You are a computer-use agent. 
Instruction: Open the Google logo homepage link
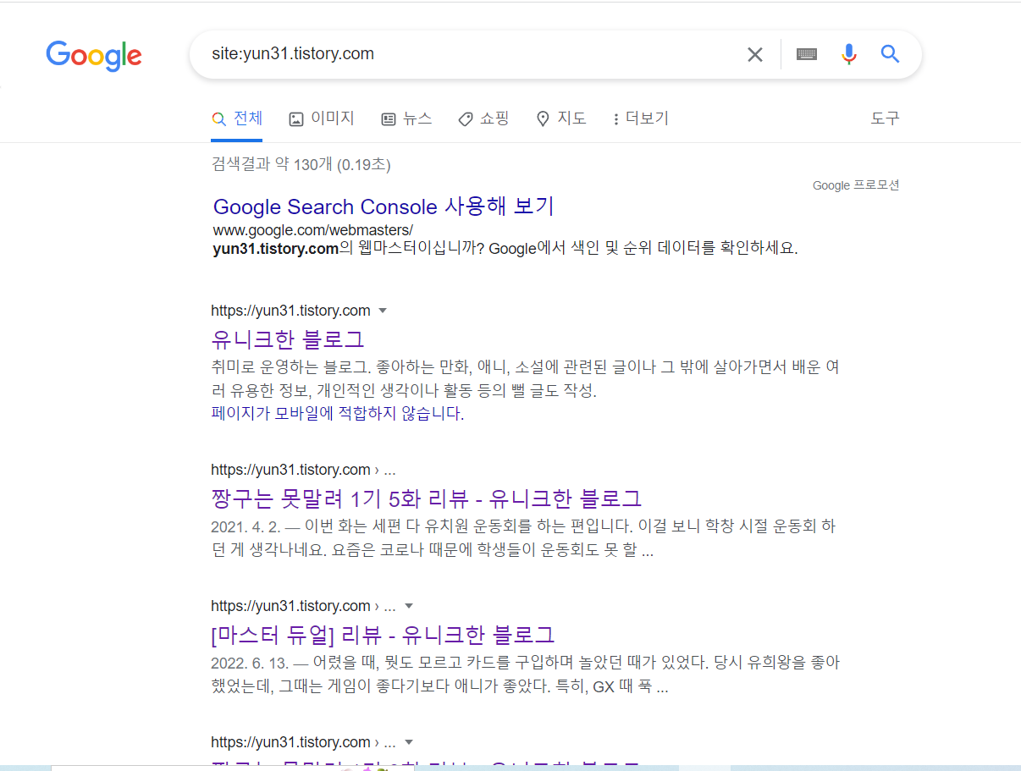(94, 55)
